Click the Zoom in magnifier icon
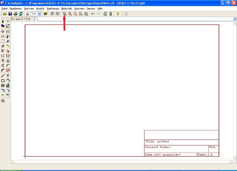 pyautogui.click(x=70, y=14)
